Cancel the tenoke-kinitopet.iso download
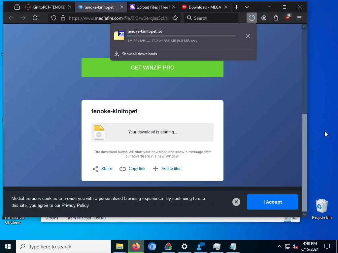 (x=248, y=36)
